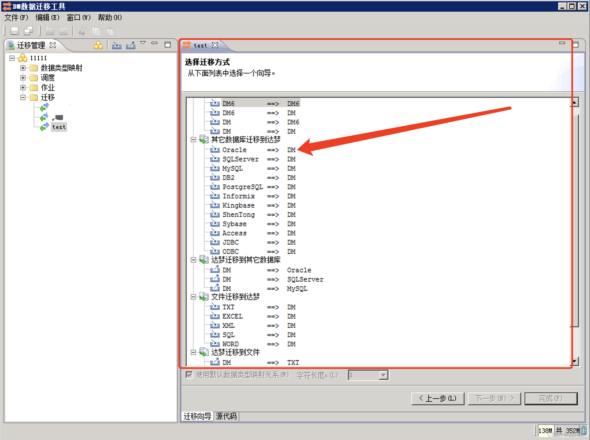
Task: Expand the 调度 folder
Action: click(23, 78)
